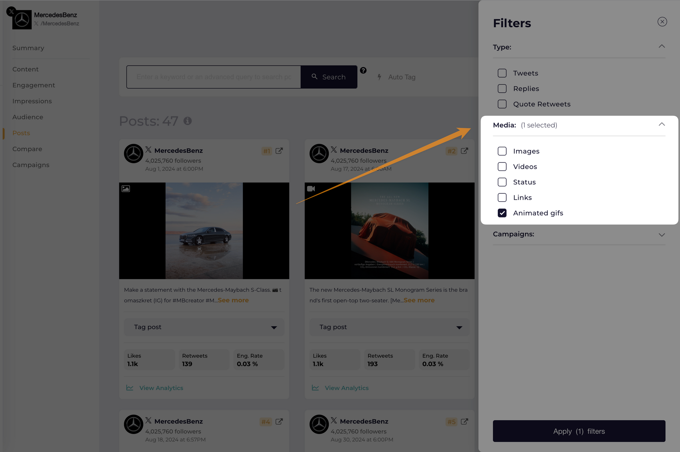Click Retweets 193 stat

389,360
